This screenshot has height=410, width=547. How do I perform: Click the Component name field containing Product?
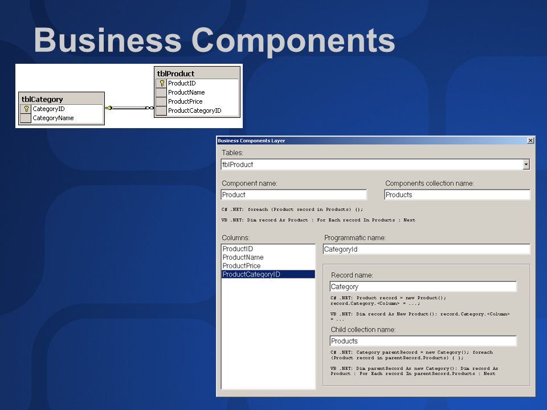pyautogui.click(x=294, y=195)
